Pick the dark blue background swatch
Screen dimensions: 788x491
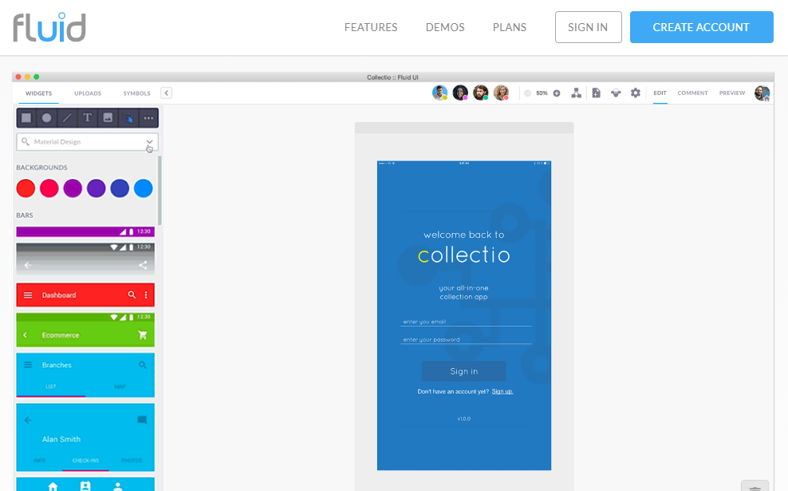point(120,188)
